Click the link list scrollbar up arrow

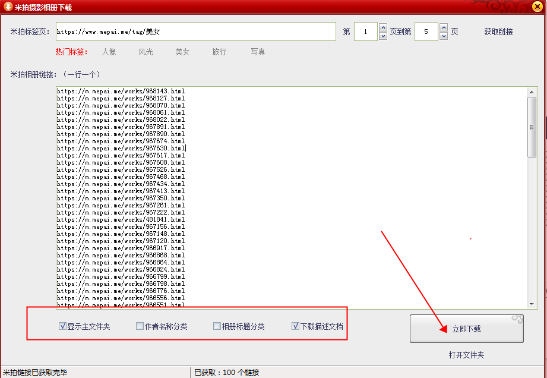point(532,92)
